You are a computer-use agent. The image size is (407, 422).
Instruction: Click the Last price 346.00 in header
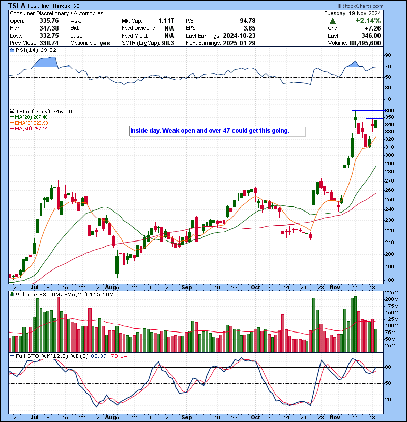click(371, 36)
